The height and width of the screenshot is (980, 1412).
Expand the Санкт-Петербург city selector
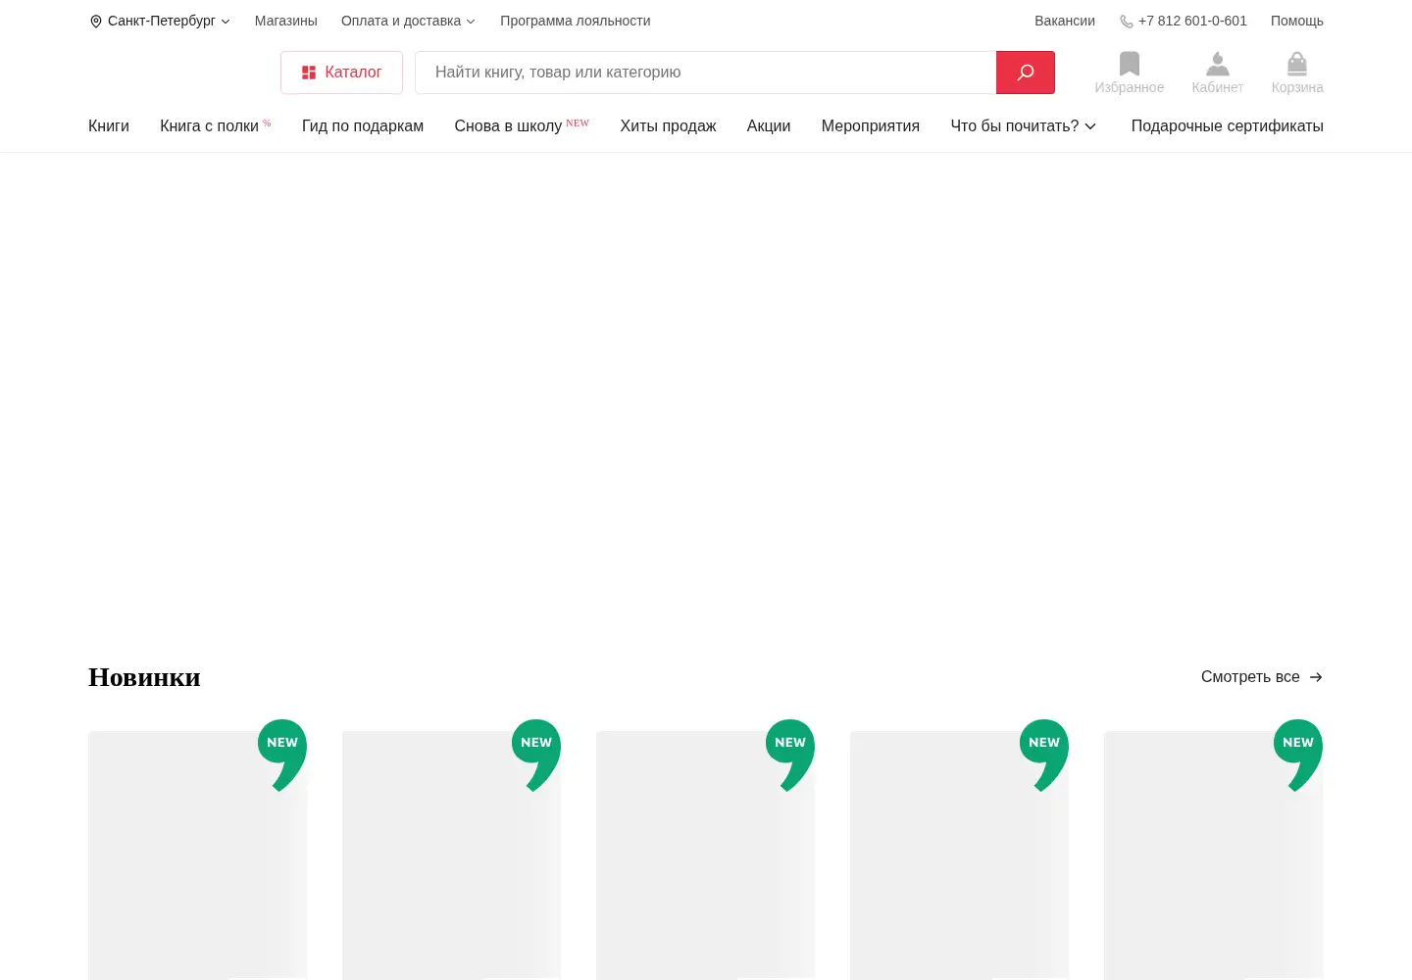[160, 21]
